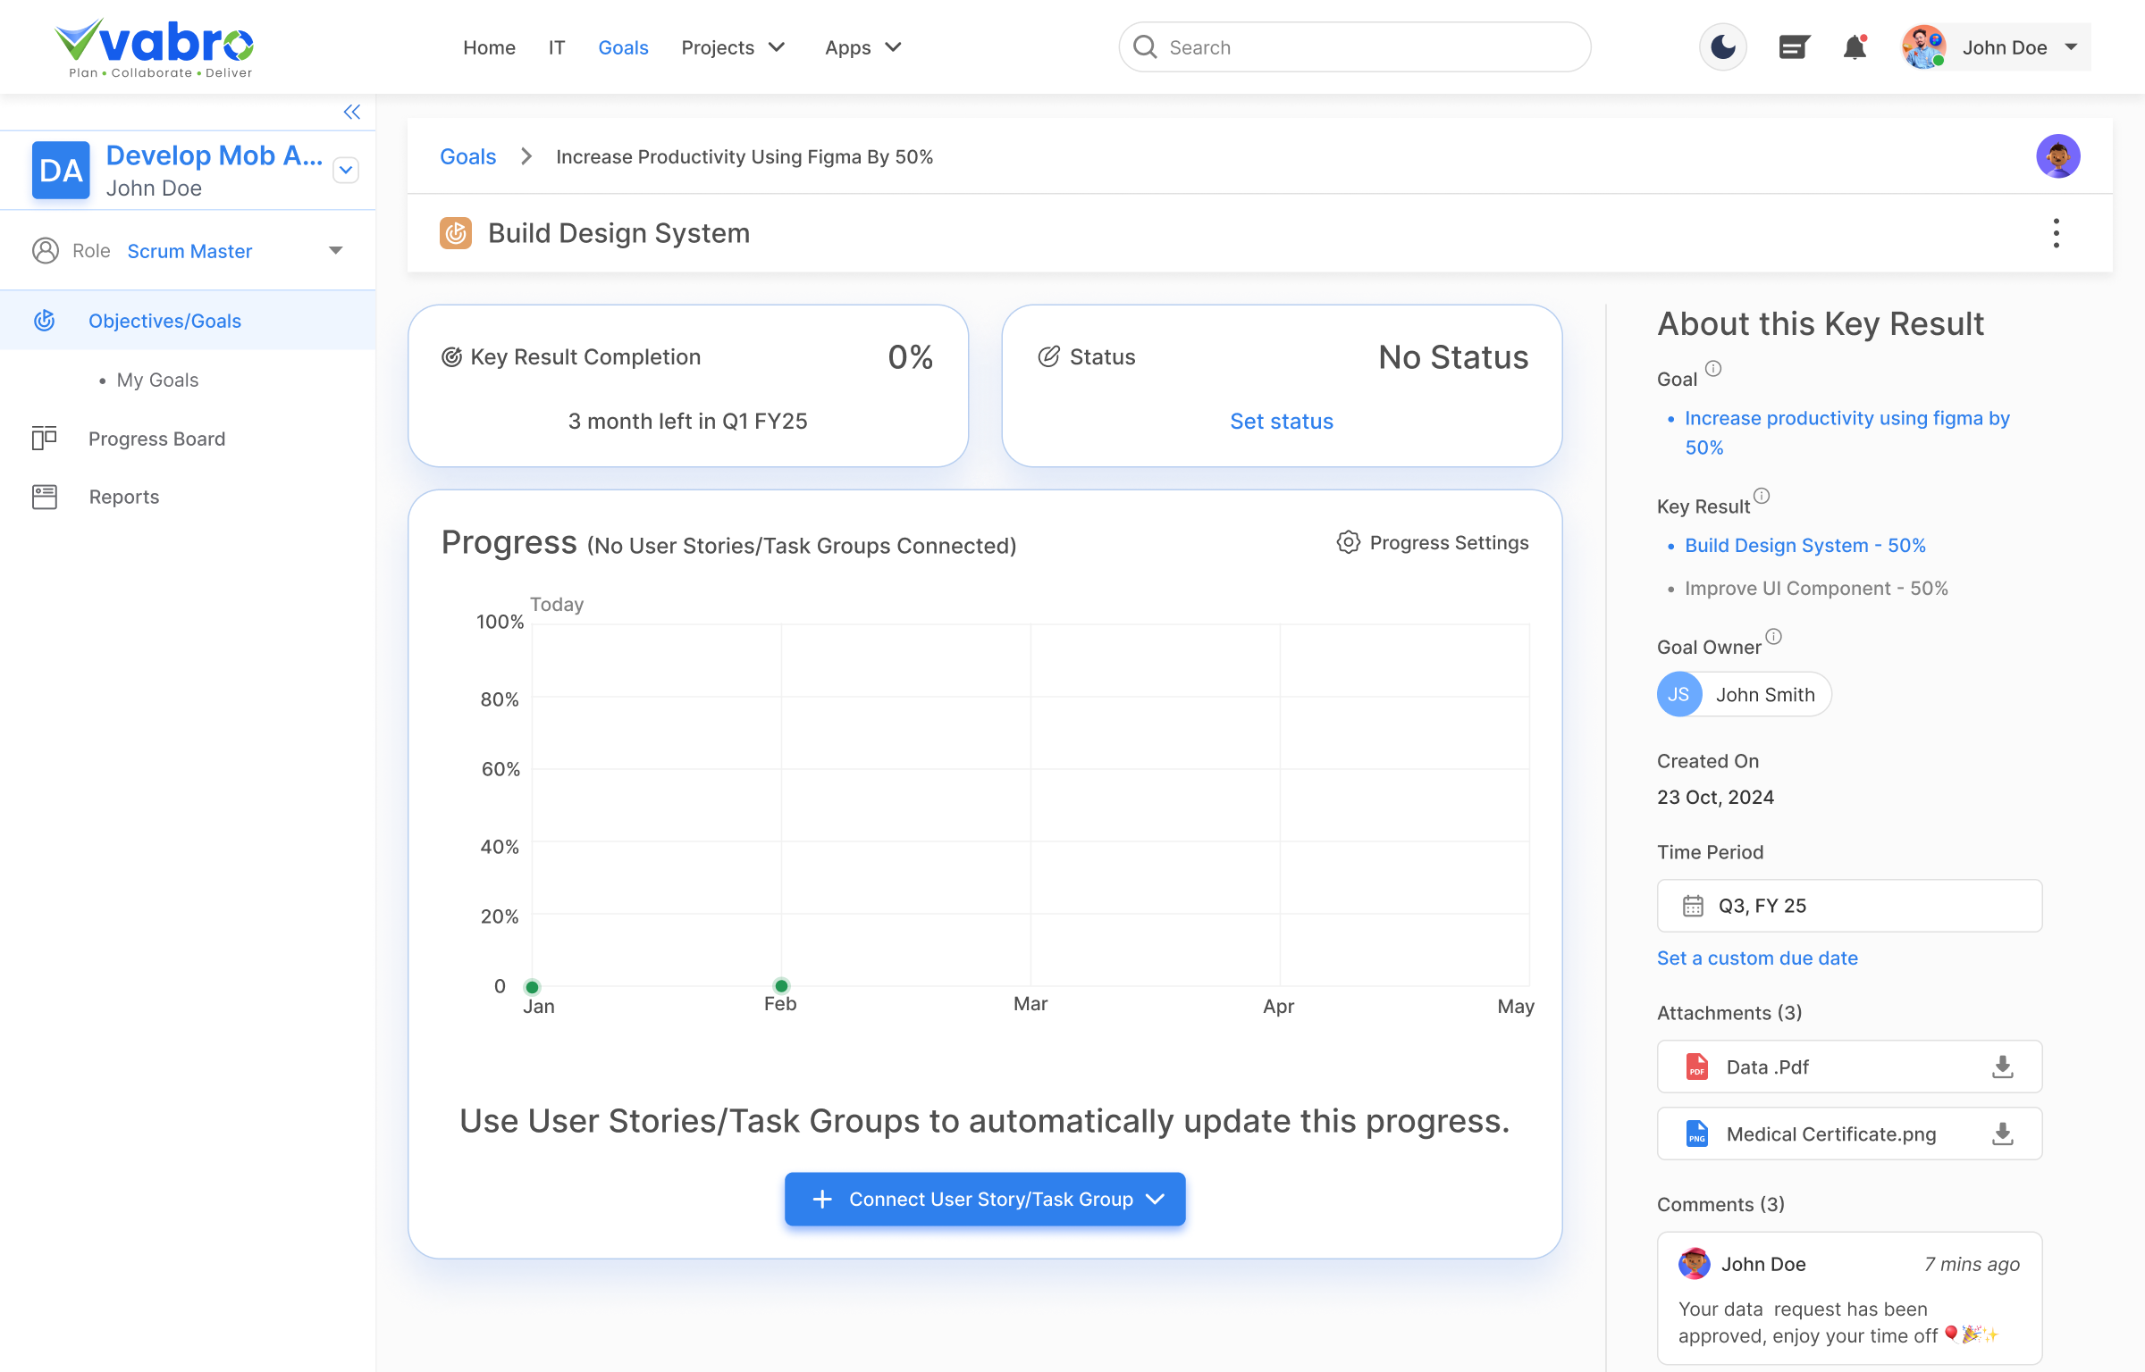This screenshot has height=1372, width=2145.
Task: Download the Data .Pdf attachment
Action: coord(2002,1066)
